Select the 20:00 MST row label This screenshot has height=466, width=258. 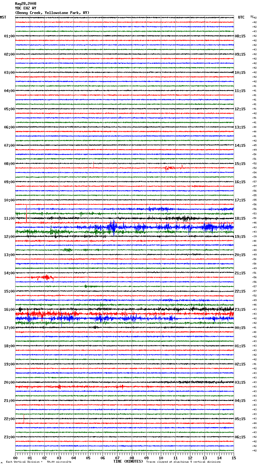point(9,382)
